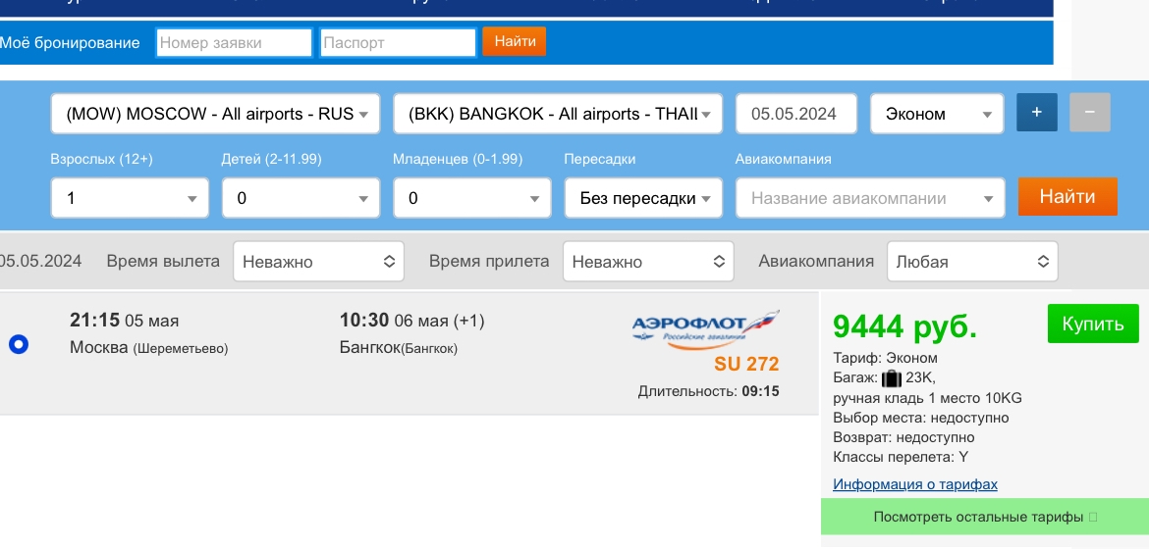Click the flight number 'SU 272'

coord(746,364)
